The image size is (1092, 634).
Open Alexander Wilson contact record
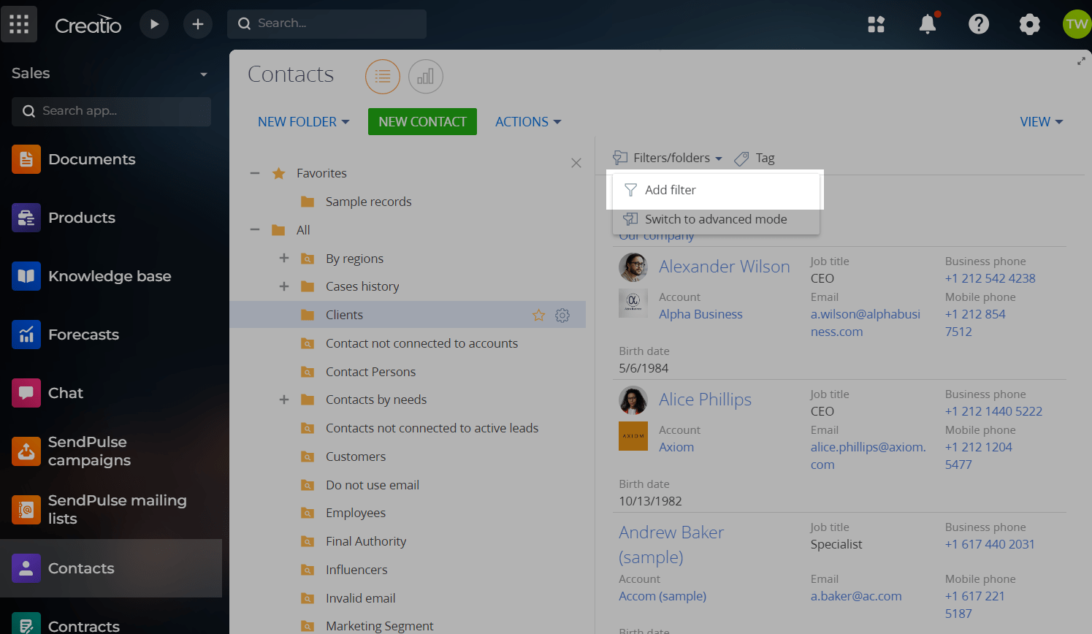click(725, 267)
